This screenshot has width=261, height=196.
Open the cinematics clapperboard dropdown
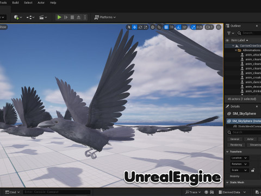(x=43, y=17)
